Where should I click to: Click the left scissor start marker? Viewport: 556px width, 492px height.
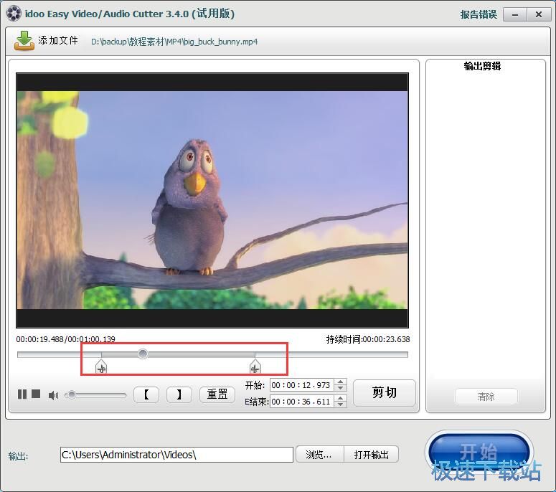pyautogui.click(x=101, y=367)
